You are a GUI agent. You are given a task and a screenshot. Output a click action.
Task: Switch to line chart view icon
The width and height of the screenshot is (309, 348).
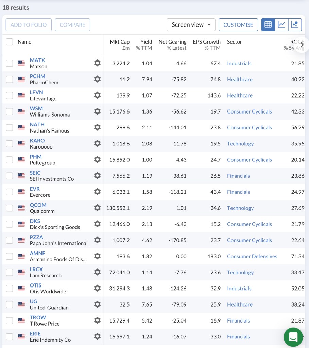point(281,25)
